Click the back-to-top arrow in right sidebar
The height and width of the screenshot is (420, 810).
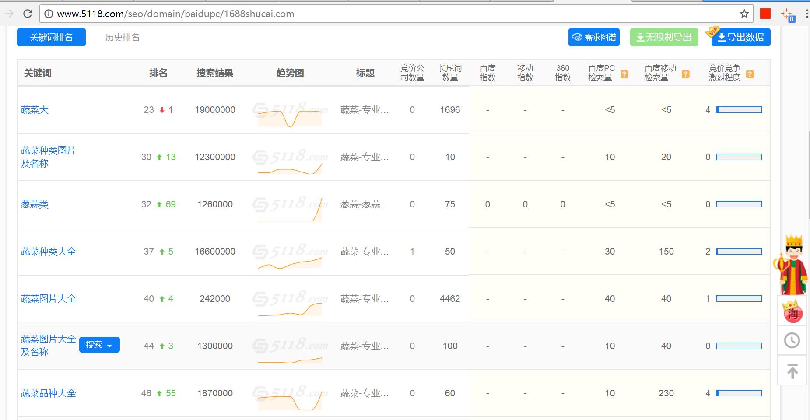coord(792,370)
